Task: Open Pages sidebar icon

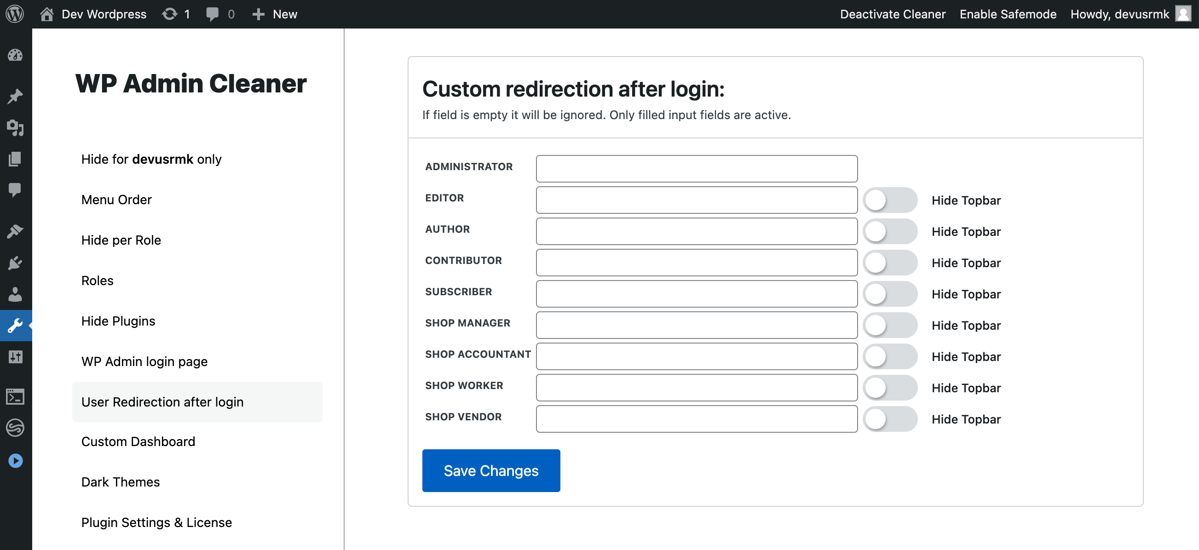Action: point(15,159)
